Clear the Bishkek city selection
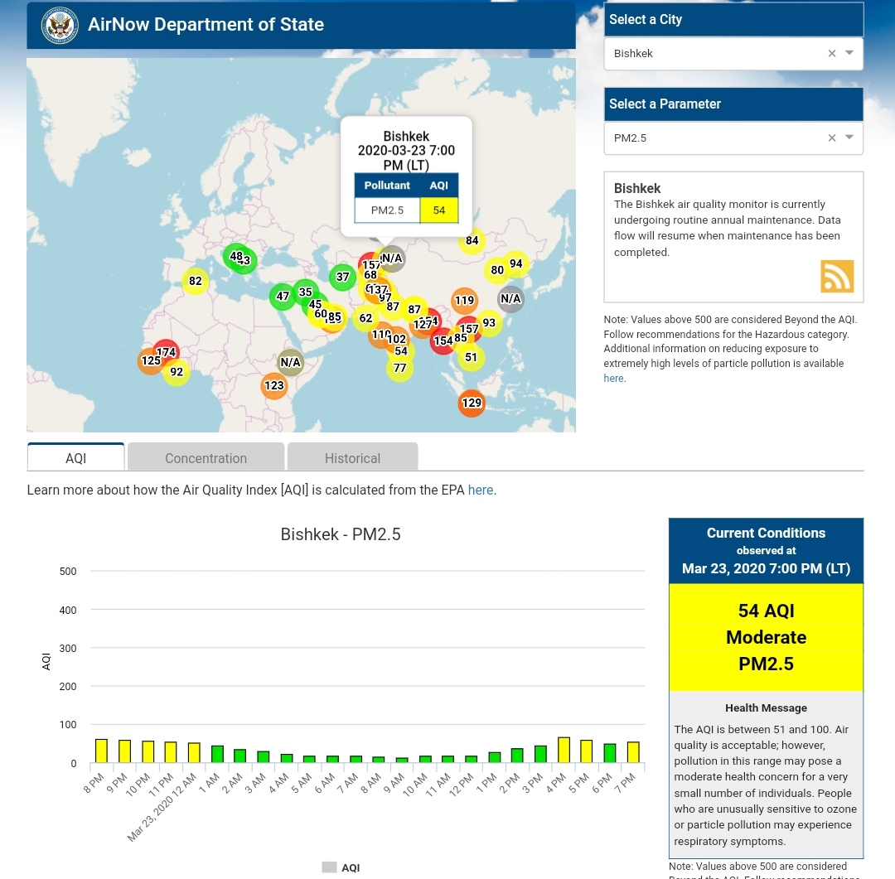This screenshot has height=879, width=895. [x=832, y=54]
